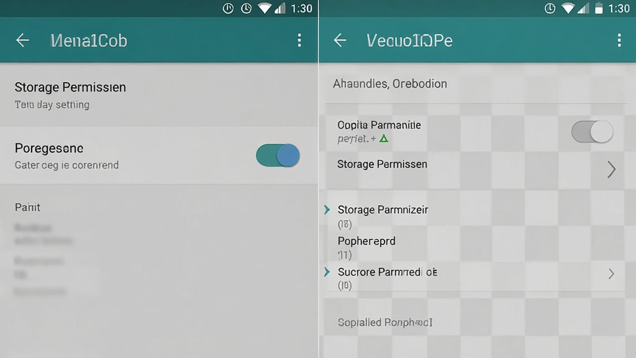Expand the Storage Parmnizeir item arrow
The height and width of the screenshot is (358, 636).
pos(327,210)
